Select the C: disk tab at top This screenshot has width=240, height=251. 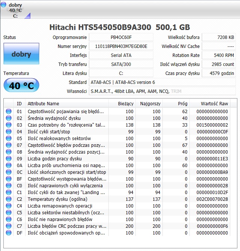[15, 10]
